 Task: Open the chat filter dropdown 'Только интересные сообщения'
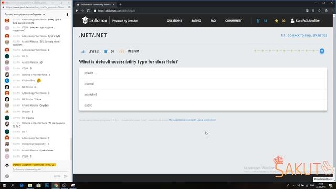25,14
